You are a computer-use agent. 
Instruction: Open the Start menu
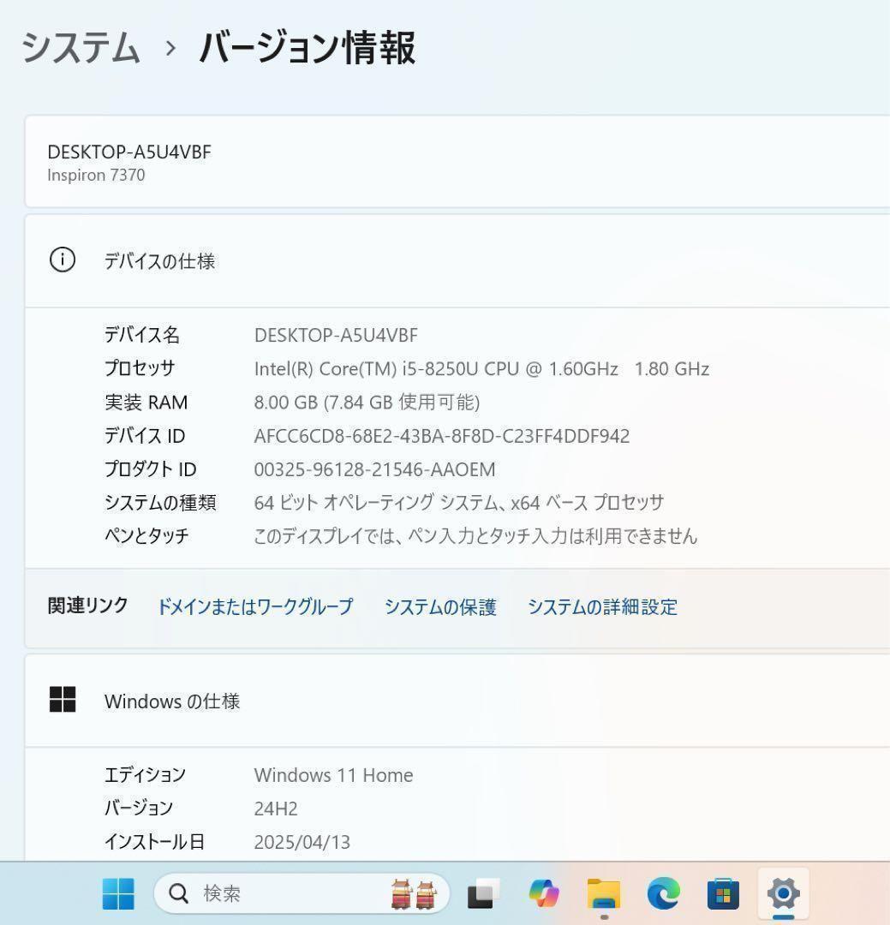117,893
